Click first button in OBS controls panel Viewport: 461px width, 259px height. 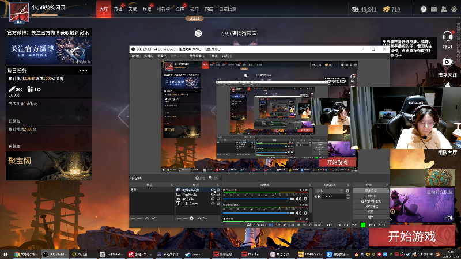click(371, 191)
